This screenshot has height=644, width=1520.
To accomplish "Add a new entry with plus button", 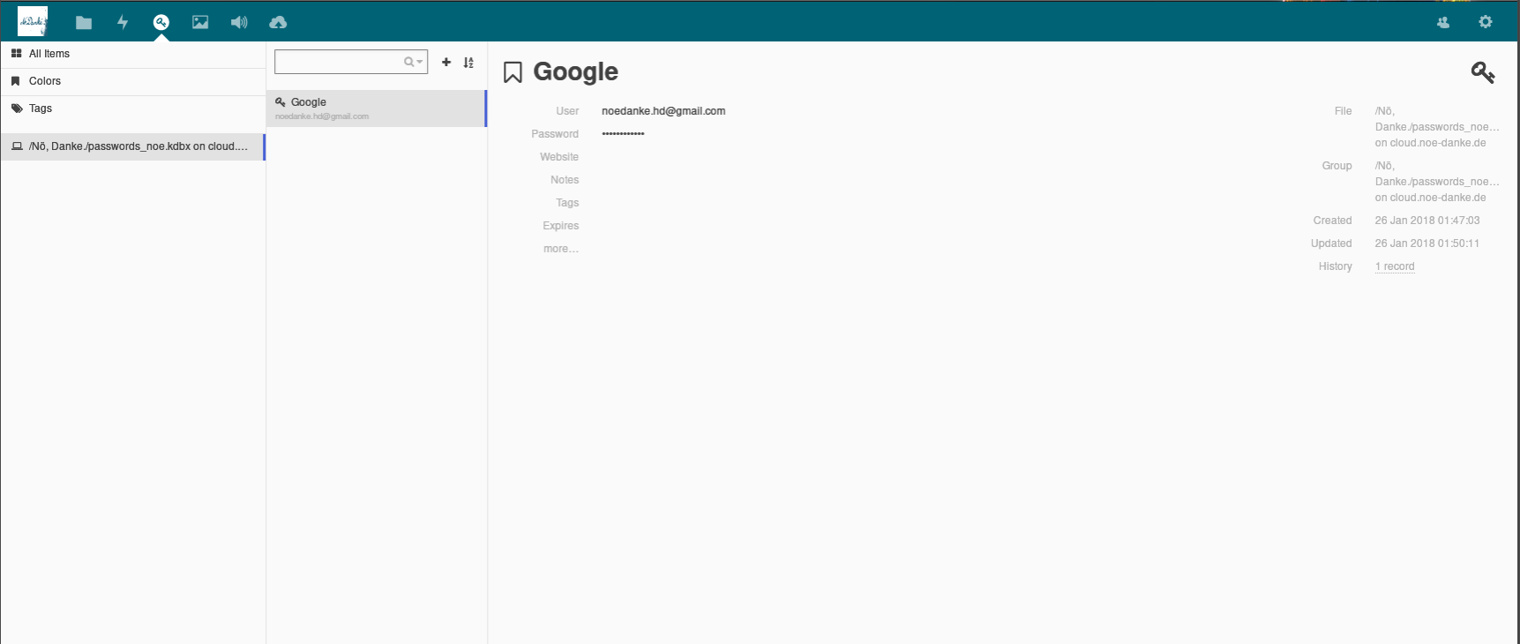I will pyautogui.click(x=446, y=62).
